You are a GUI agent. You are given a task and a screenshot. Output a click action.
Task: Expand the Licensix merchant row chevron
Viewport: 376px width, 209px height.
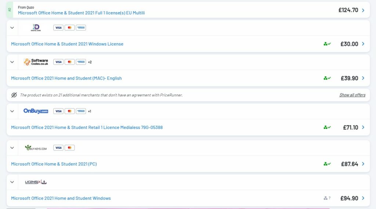click(12, 182)
